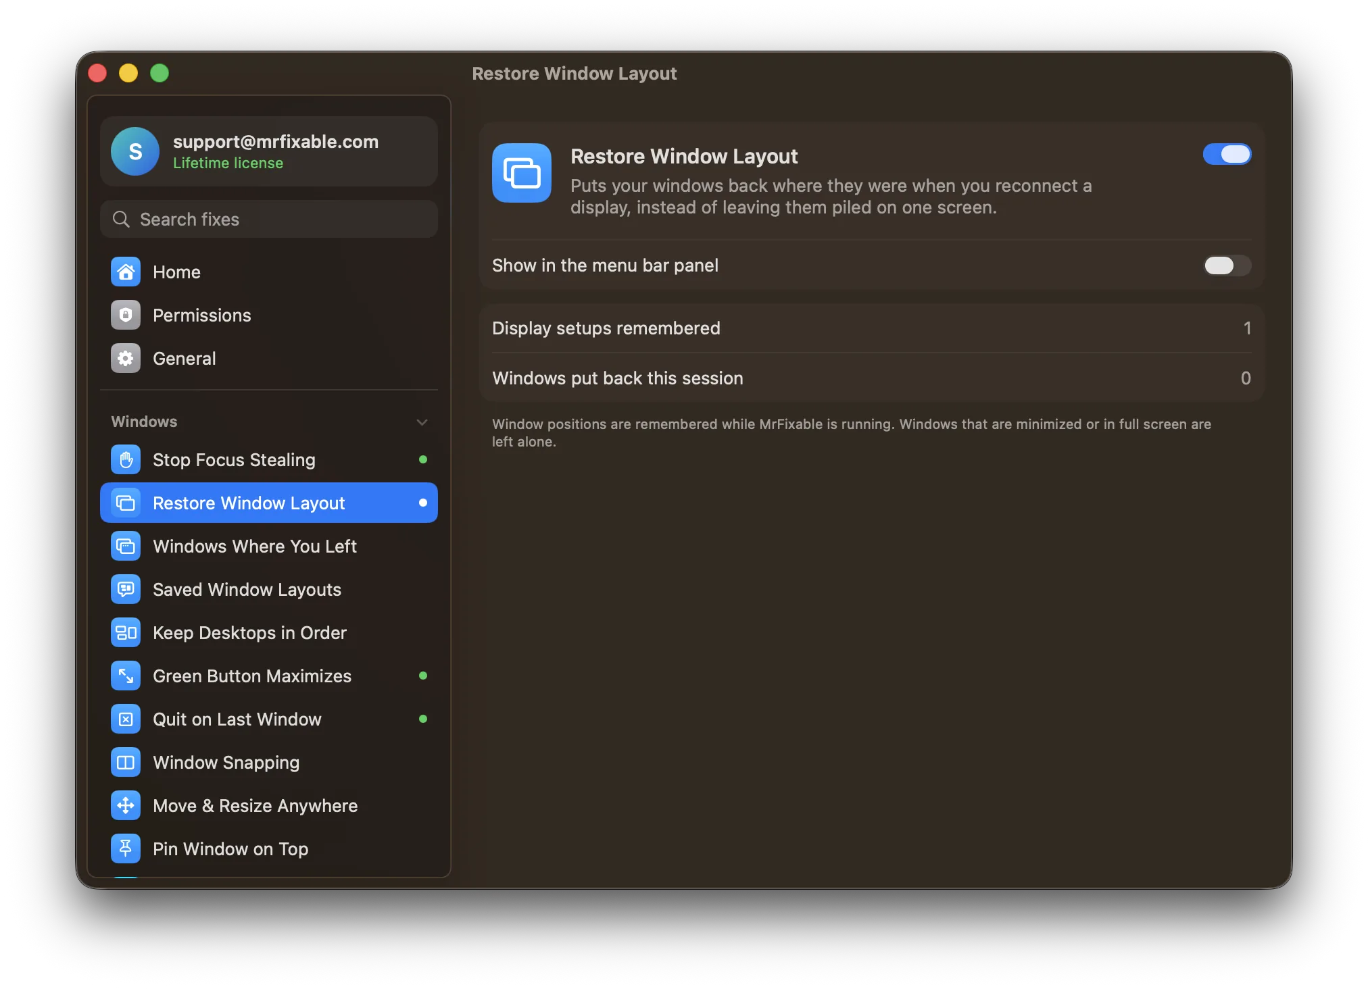This screenshot has height=989, width=1368.
Task: Click the Green Button Maximizes arrows icon
Action: click(x=126, y=676)
